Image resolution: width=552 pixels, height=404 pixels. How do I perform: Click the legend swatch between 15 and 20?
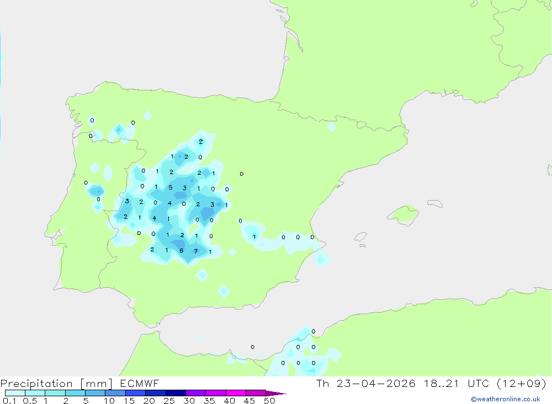[136, 393]
